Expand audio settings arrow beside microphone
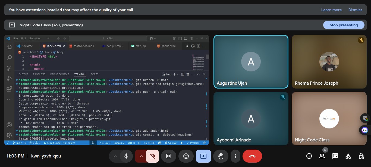This screenshot has width=371, height=167. click(x=115, y=156)
